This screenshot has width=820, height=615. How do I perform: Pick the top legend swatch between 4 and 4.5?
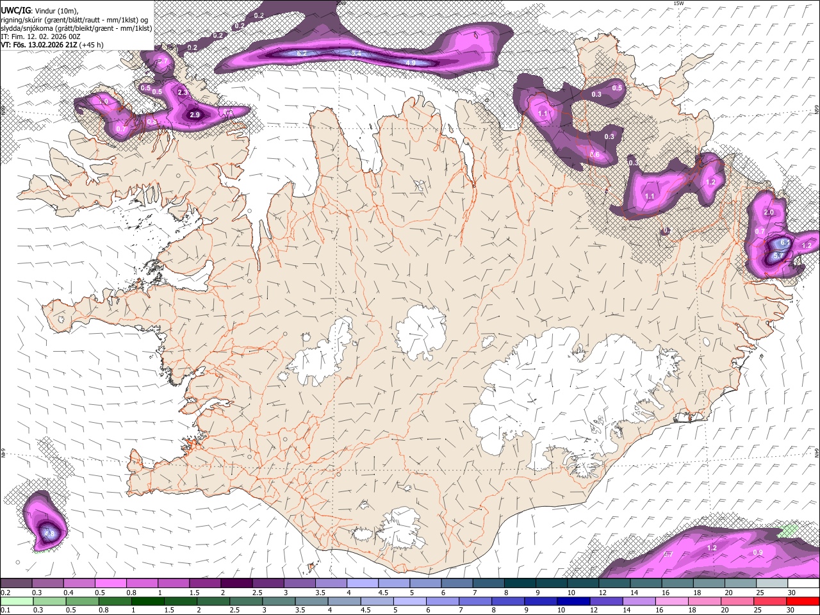362,584
